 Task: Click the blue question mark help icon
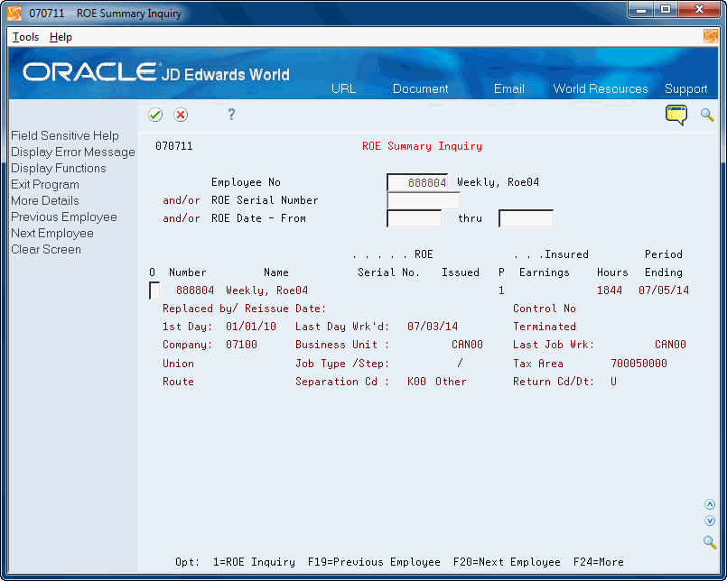click(231, 115)
